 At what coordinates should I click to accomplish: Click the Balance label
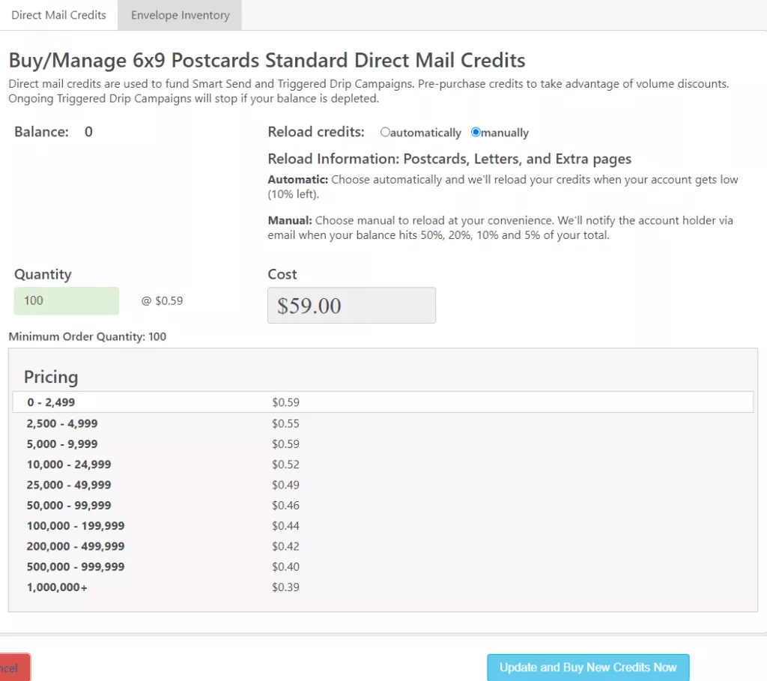[42, 132]
